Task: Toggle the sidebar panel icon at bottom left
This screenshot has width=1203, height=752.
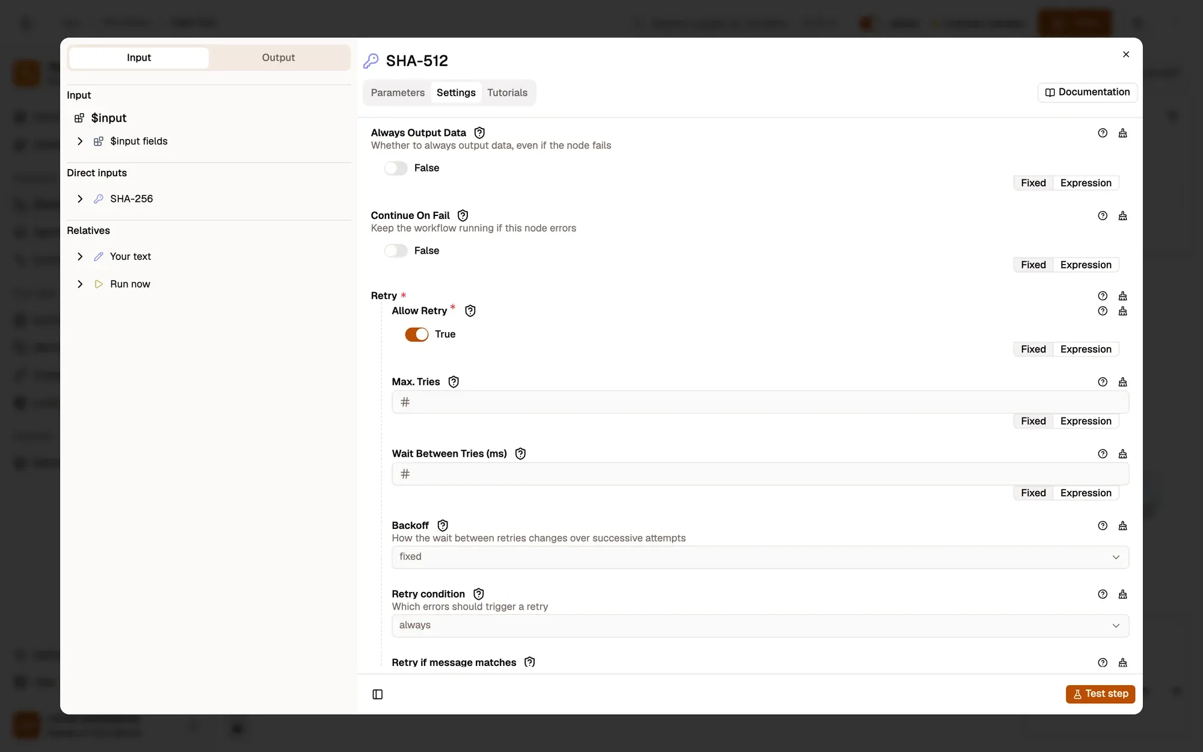Action: click(378, 694)
